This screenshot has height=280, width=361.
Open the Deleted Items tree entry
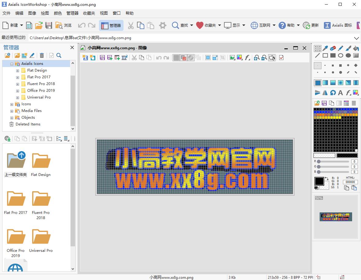click(28, 124)
